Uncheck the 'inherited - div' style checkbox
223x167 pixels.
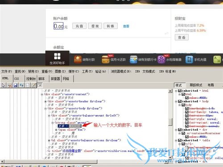(180, 130)
